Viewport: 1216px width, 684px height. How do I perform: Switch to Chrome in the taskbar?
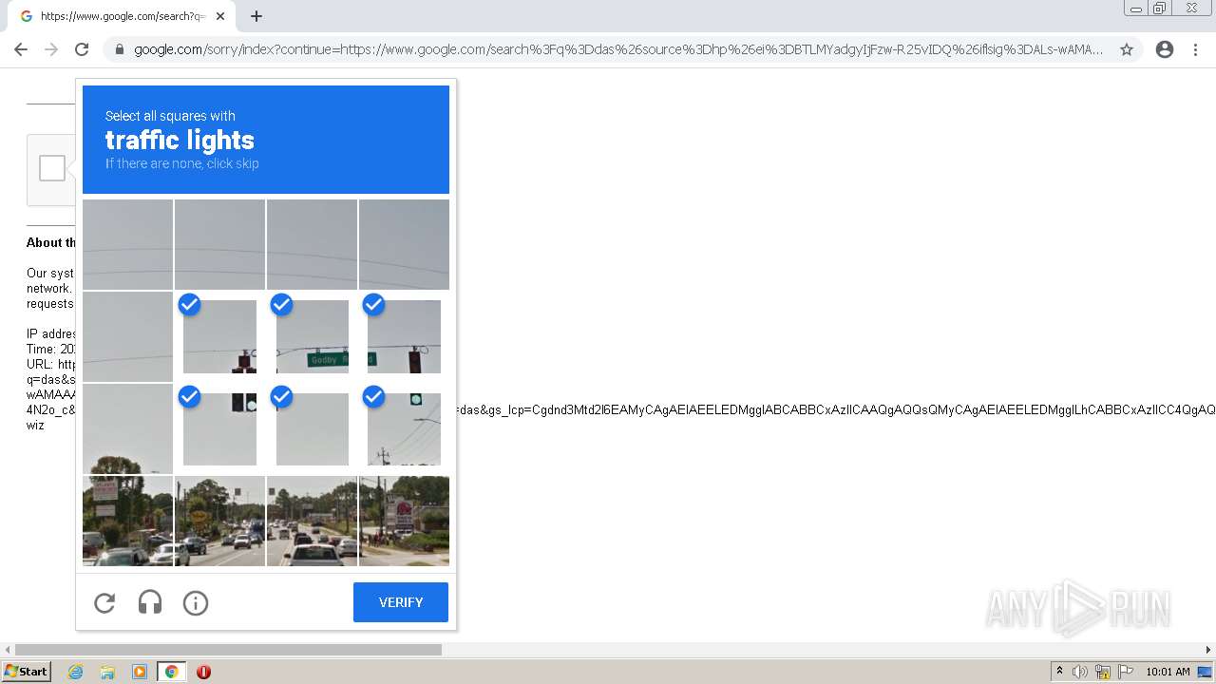tap(171, 672)
